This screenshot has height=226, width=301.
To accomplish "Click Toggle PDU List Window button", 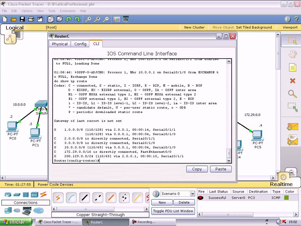I will (173, 211).
